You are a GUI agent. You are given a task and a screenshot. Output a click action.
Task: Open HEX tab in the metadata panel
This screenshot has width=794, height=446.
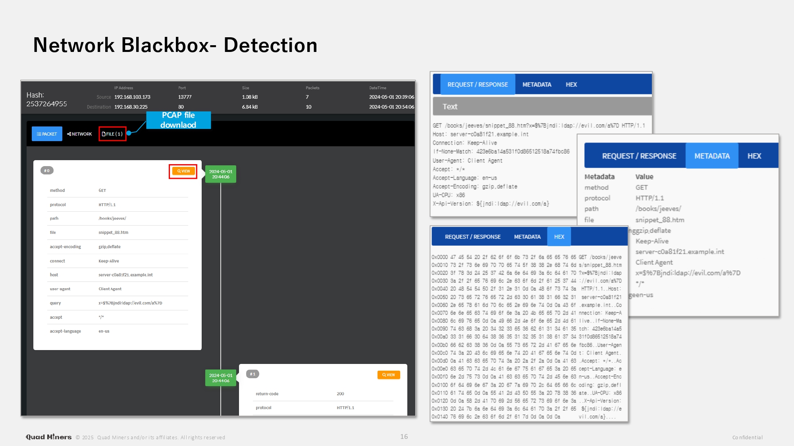754,156
